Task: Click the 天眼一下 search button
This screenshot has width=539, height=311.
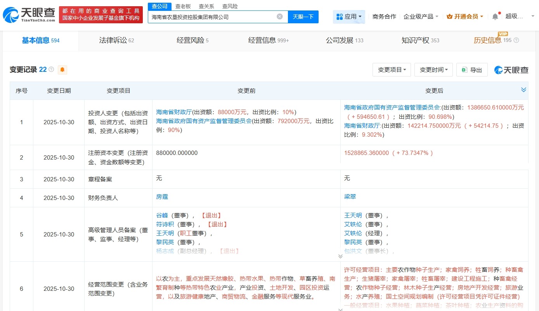Action: click(303, 16)
